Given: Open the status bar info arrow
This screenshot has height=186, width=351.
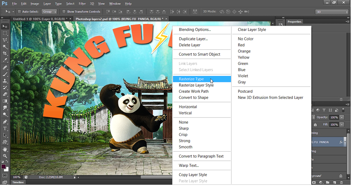Looking at the screenshot, I should 75,177.
